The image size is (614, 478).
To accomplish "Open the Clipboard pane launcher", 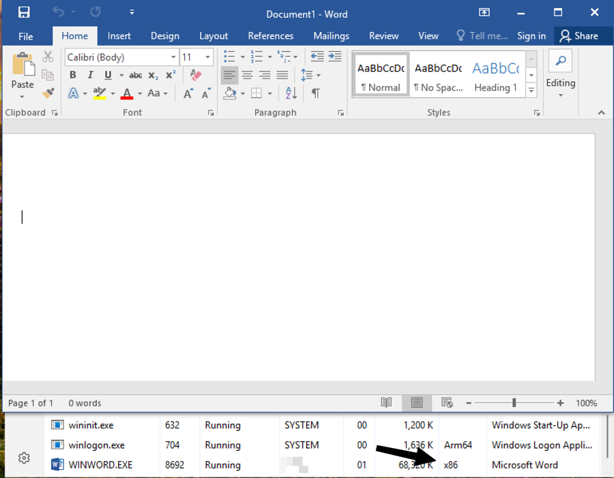I will pos(55,113).
